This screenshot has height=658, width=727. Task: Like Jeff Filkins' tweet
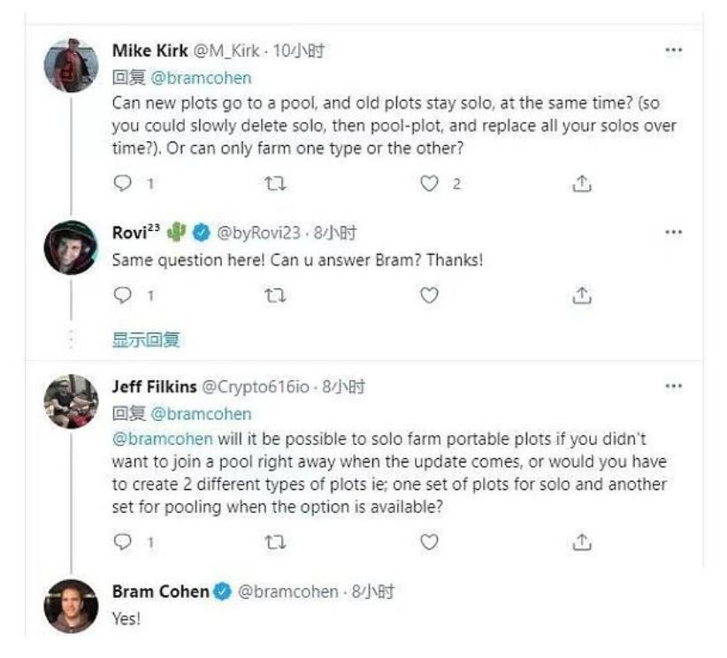coord(429,541)
